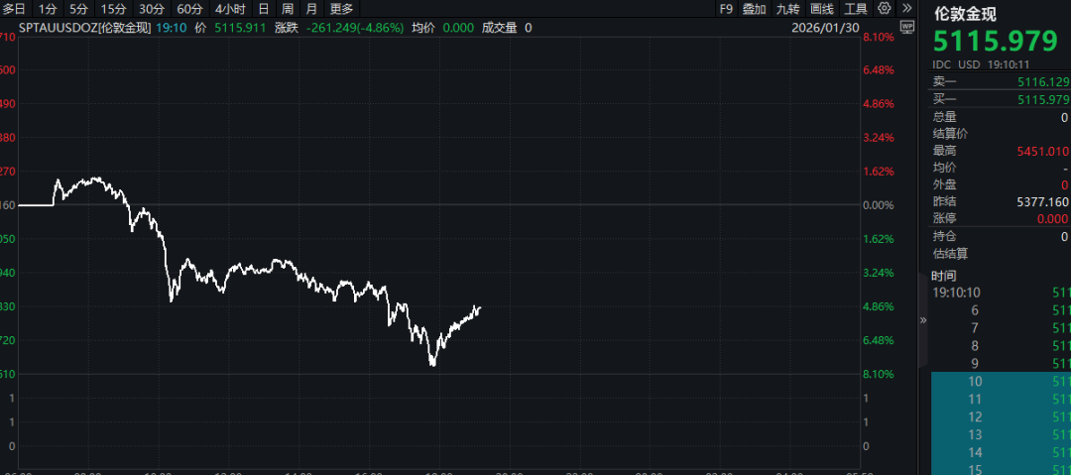Switch chart to 60分 period
1071x475 pixels.
point(189,9)
